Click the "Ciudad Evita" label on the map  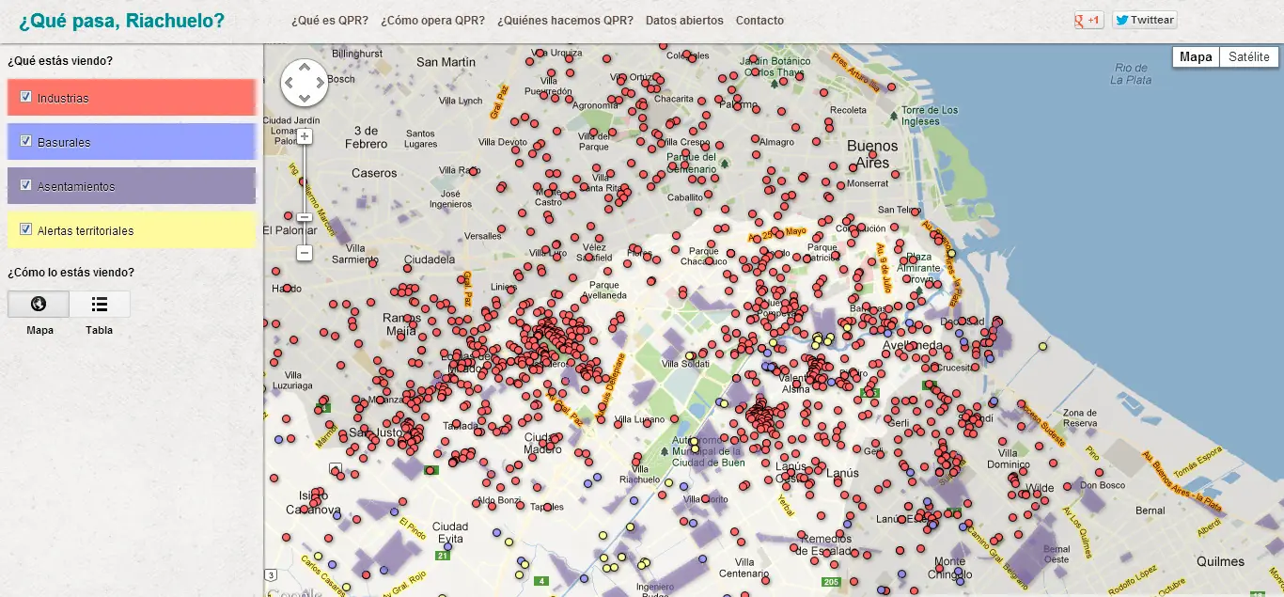pyautogui.click(x=449, y=533)
